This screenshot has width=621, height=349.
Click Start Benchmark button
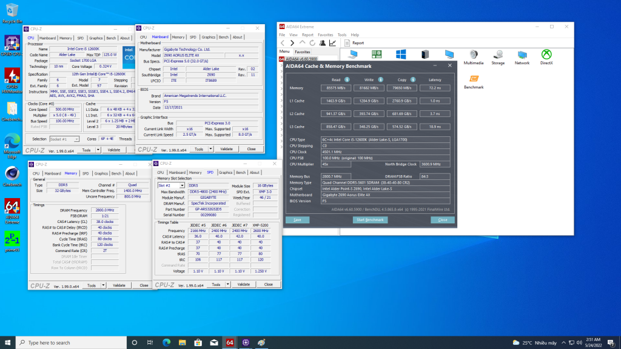[x=370, y=220]
